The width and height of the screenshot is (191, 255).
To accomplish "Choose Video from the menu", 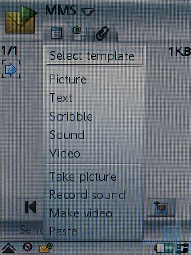I will (65, 153).
